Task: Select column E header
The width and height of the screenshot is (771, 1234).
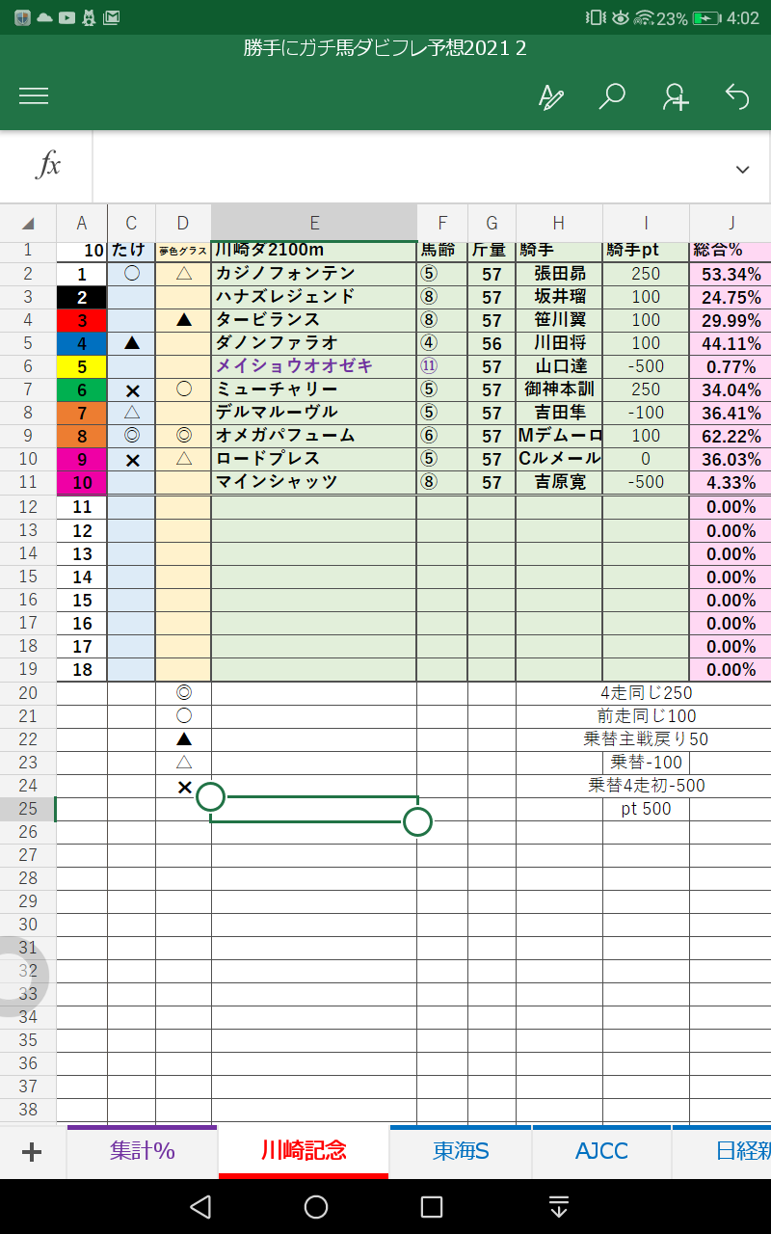Action: tap(314, 223)
